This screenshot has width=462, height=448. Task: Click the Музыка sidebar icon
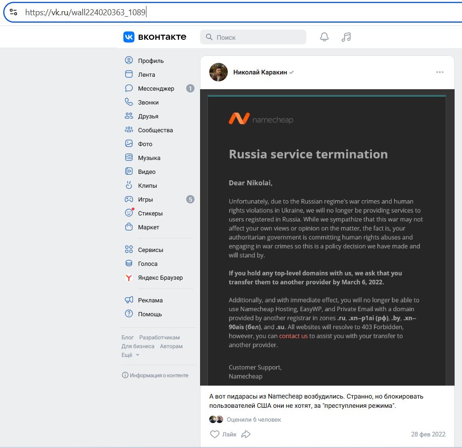(x=129, y=158)
